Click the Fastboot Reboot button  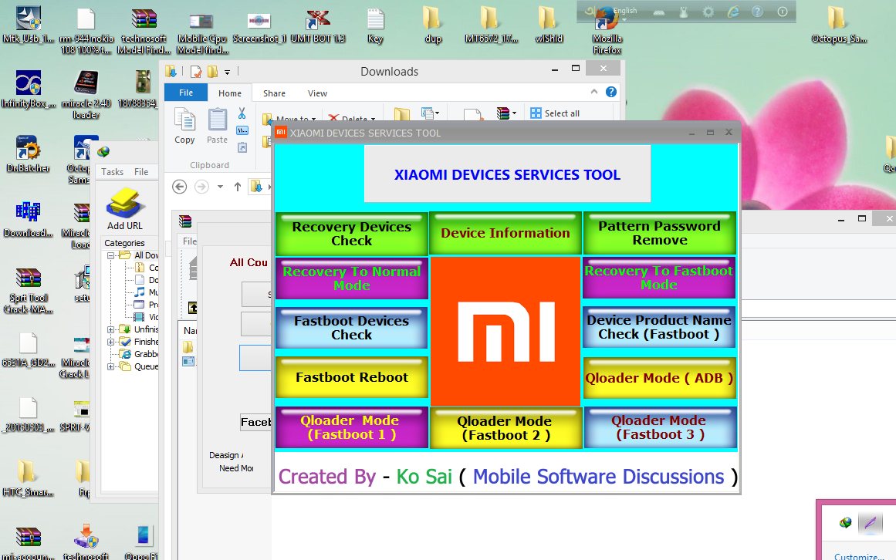pyautogui.click(x=351, y=377)
